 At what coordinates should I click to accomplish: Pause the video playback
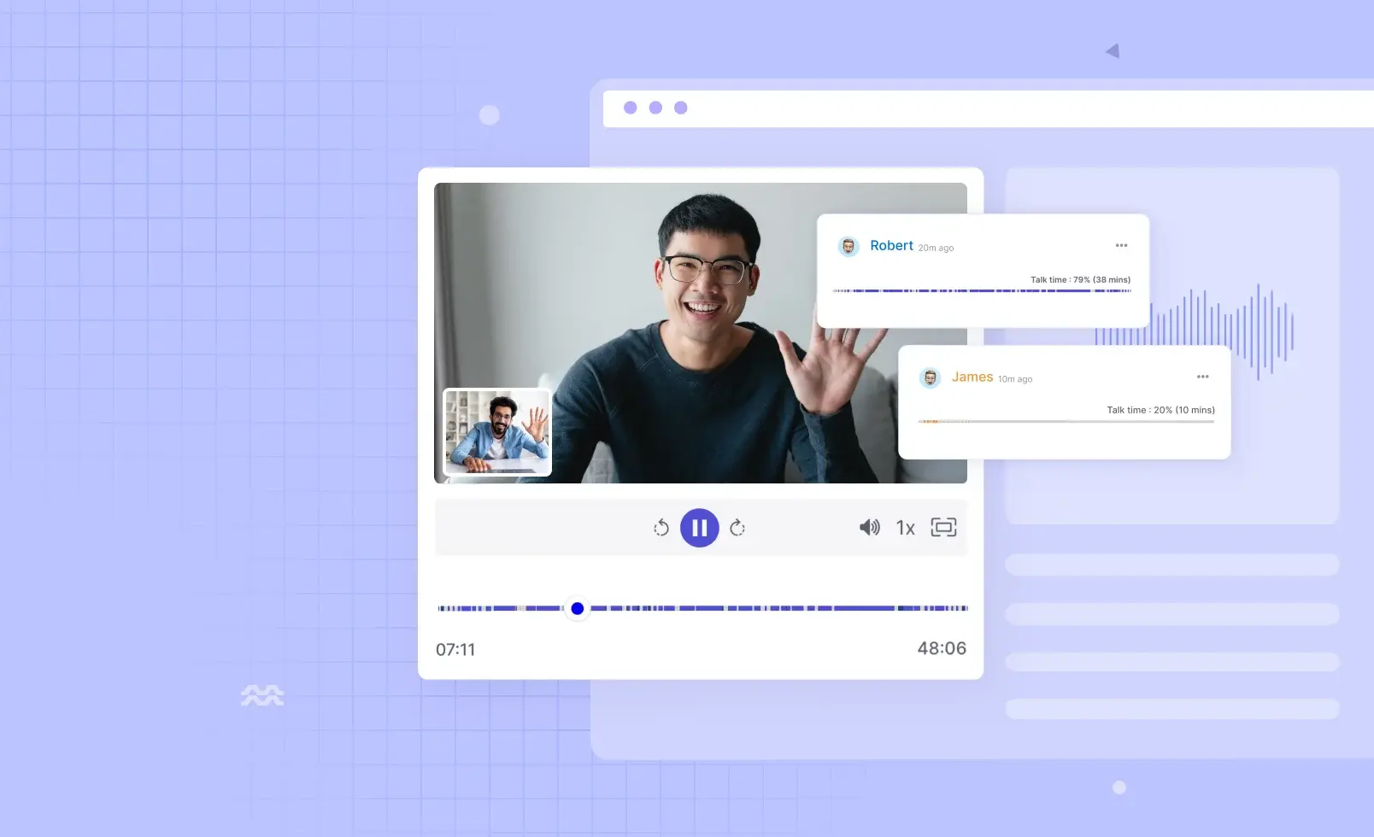pos(699,528)
